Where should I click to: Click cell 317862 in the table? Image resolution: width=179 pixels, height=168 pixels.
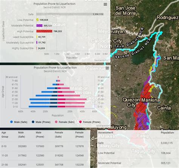coord(22,155)
